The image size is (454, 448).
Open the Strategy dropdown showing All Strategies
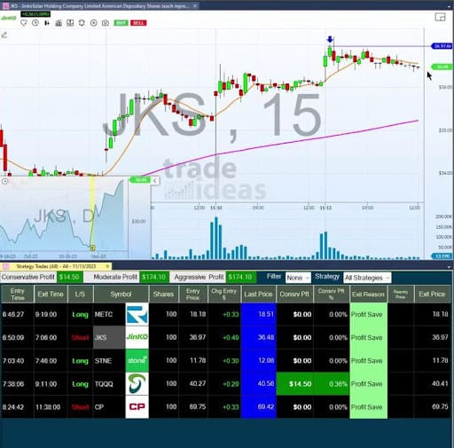[367, 278]
